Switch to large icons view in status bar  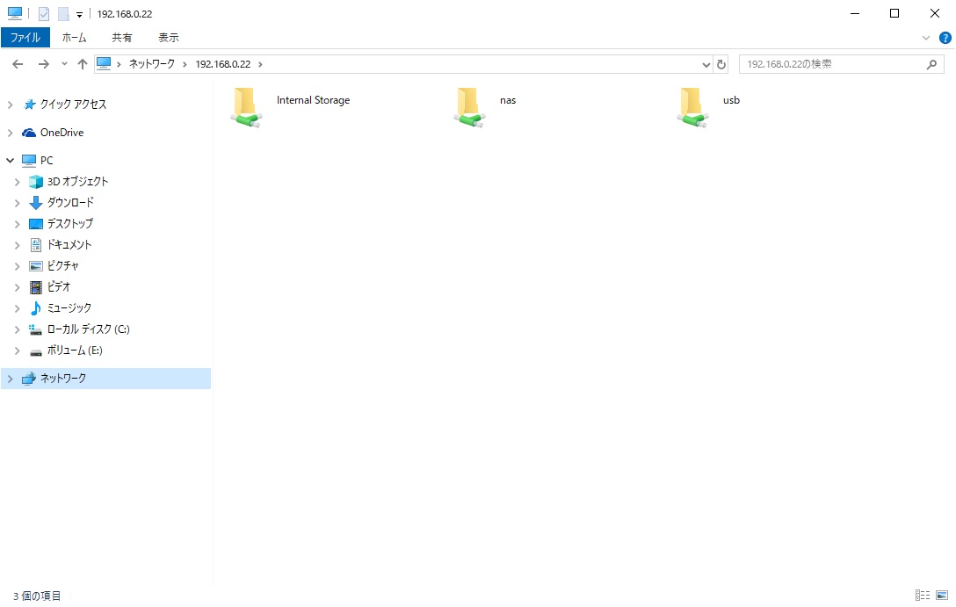(x=942, y=596)
